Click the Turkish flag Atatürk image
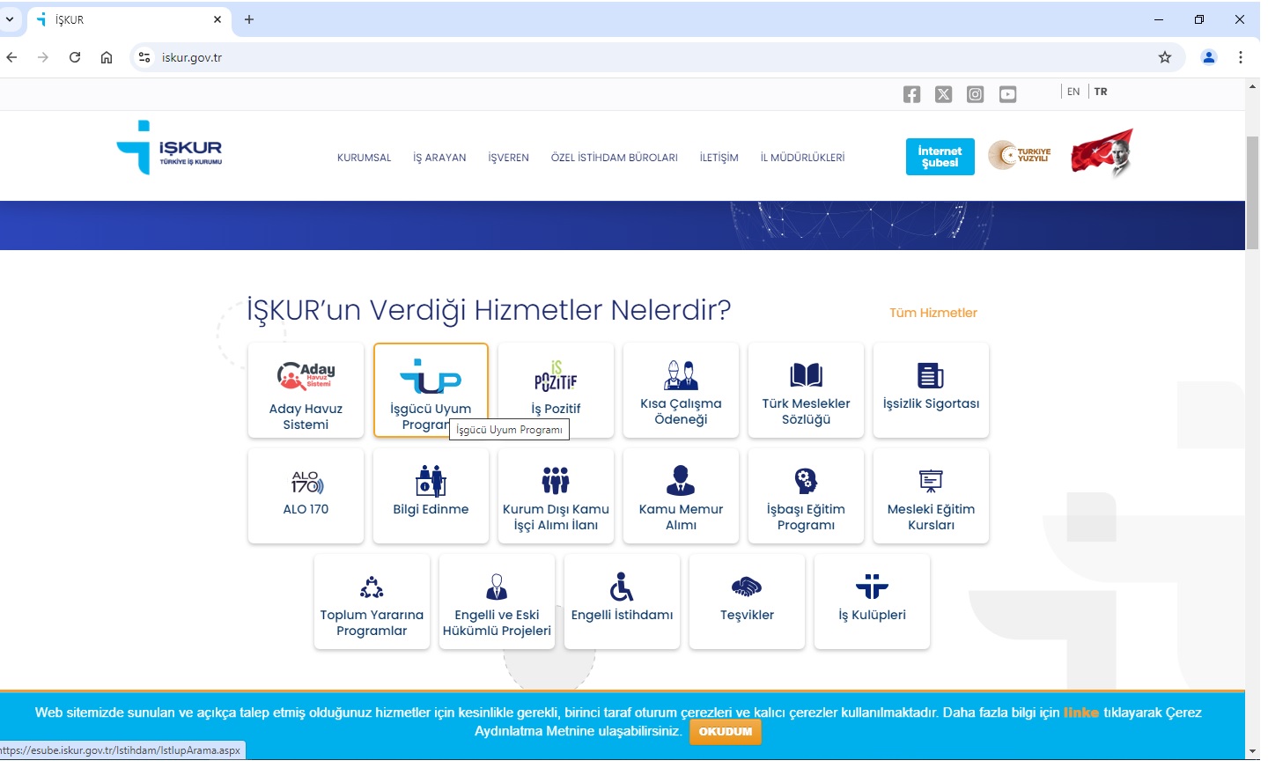The height and width of the screenshot is (768, 1268). click(1102, 153)
